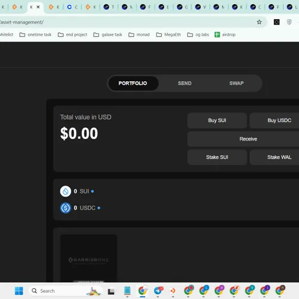Open the KarrierOne NFT thumbnail
This screenshot has height=299, width=299.
[x=89, y=258]
